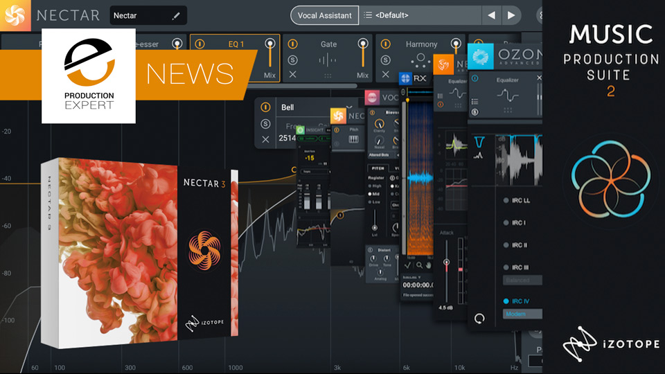Viewport: 665px width, 374px height.
Task: Select the RX hand grab tool
Action: click(429, 265)
